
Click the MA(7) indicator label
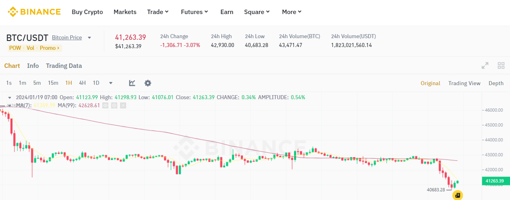point(23,105)
